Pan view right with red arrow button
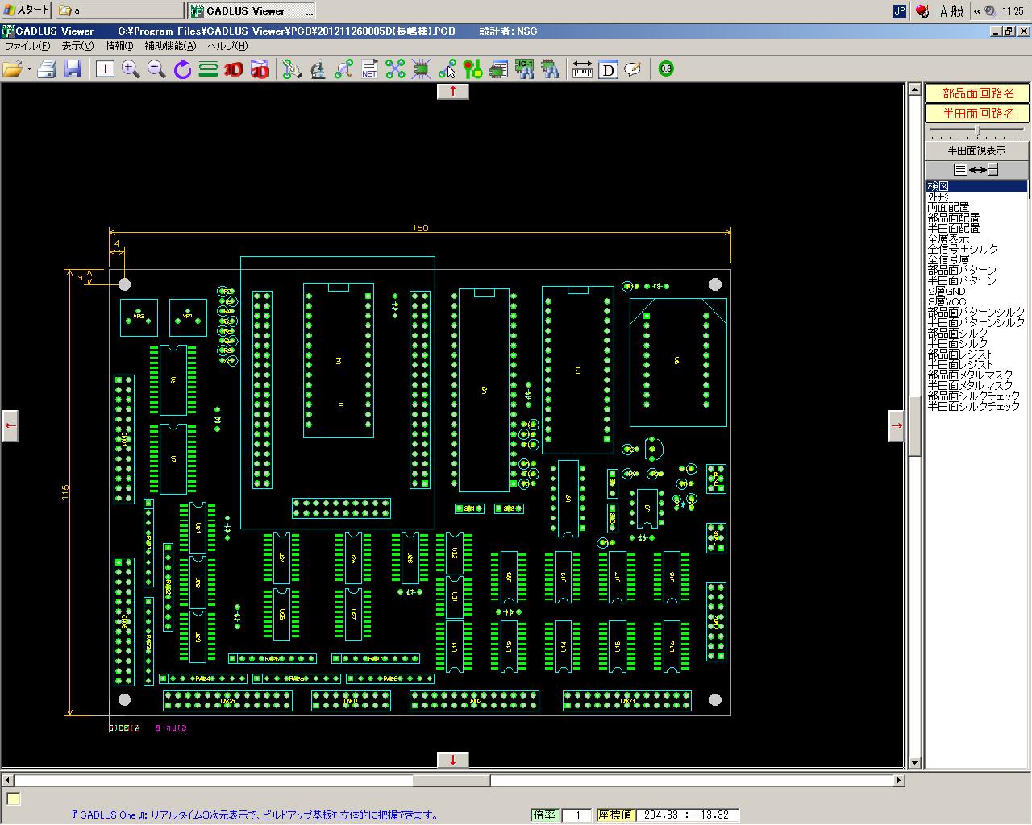 pyautogui.click(x=896, y=425)
